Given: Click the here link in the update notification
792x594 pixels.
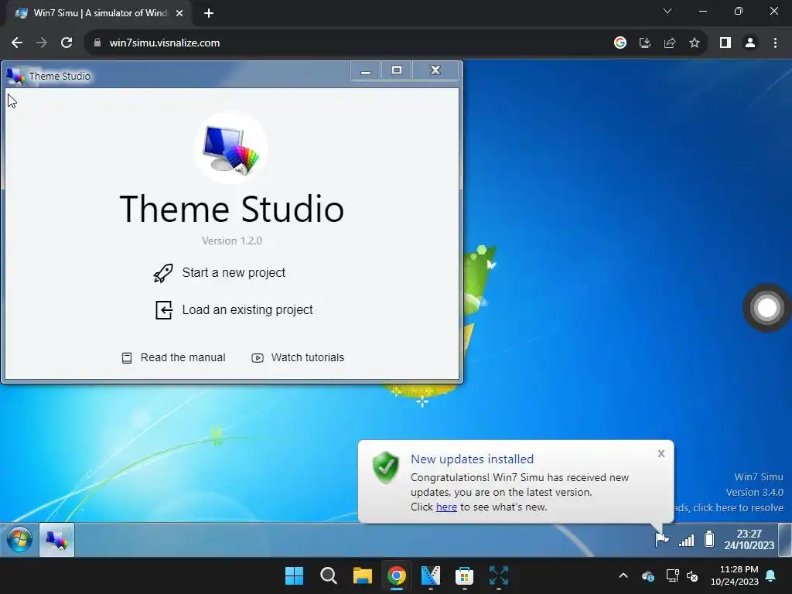Looking at the screenshot, I should click(x=446, y=507).
